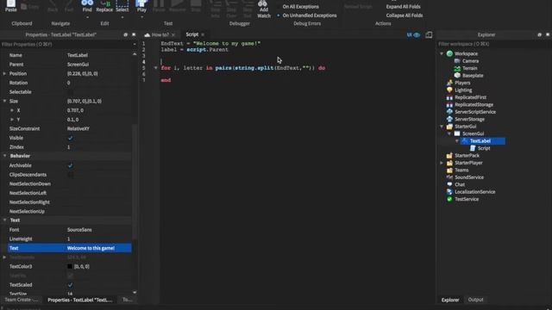This screenshot has width=552, height=310.
Task: Collapse the Behavior section
Action: point(4,156)
